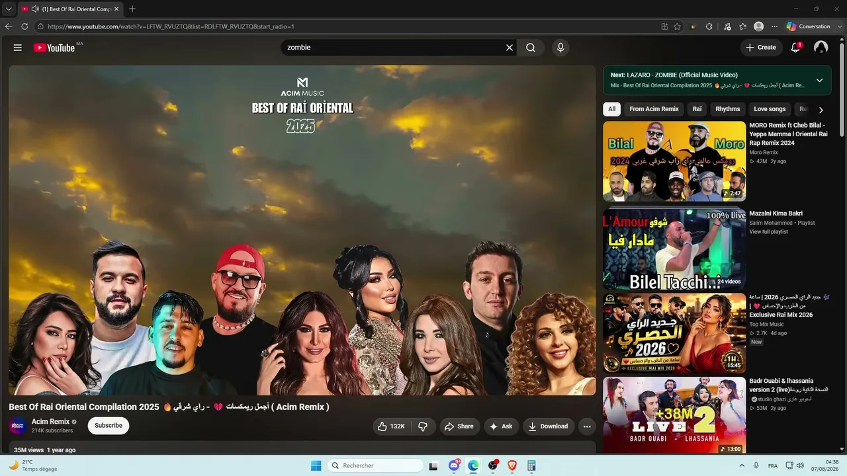Image resolution: width=847 pixels, height=476 pixels.
Task: Open more actions three-dot menu
Action: coord(587,426)
